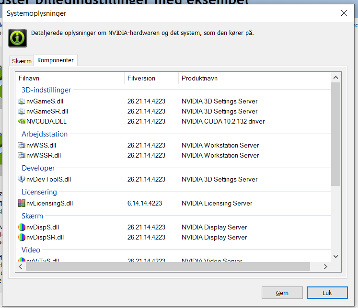
Task: Close the Systemoplysninger dialog
Action: coord(344,13)
